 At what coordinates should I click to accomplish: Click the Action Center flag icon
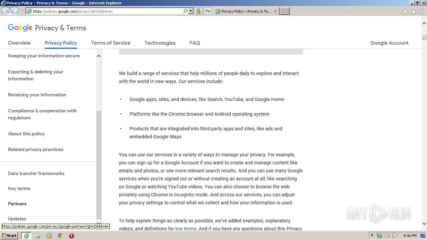(x=395, y=236)
